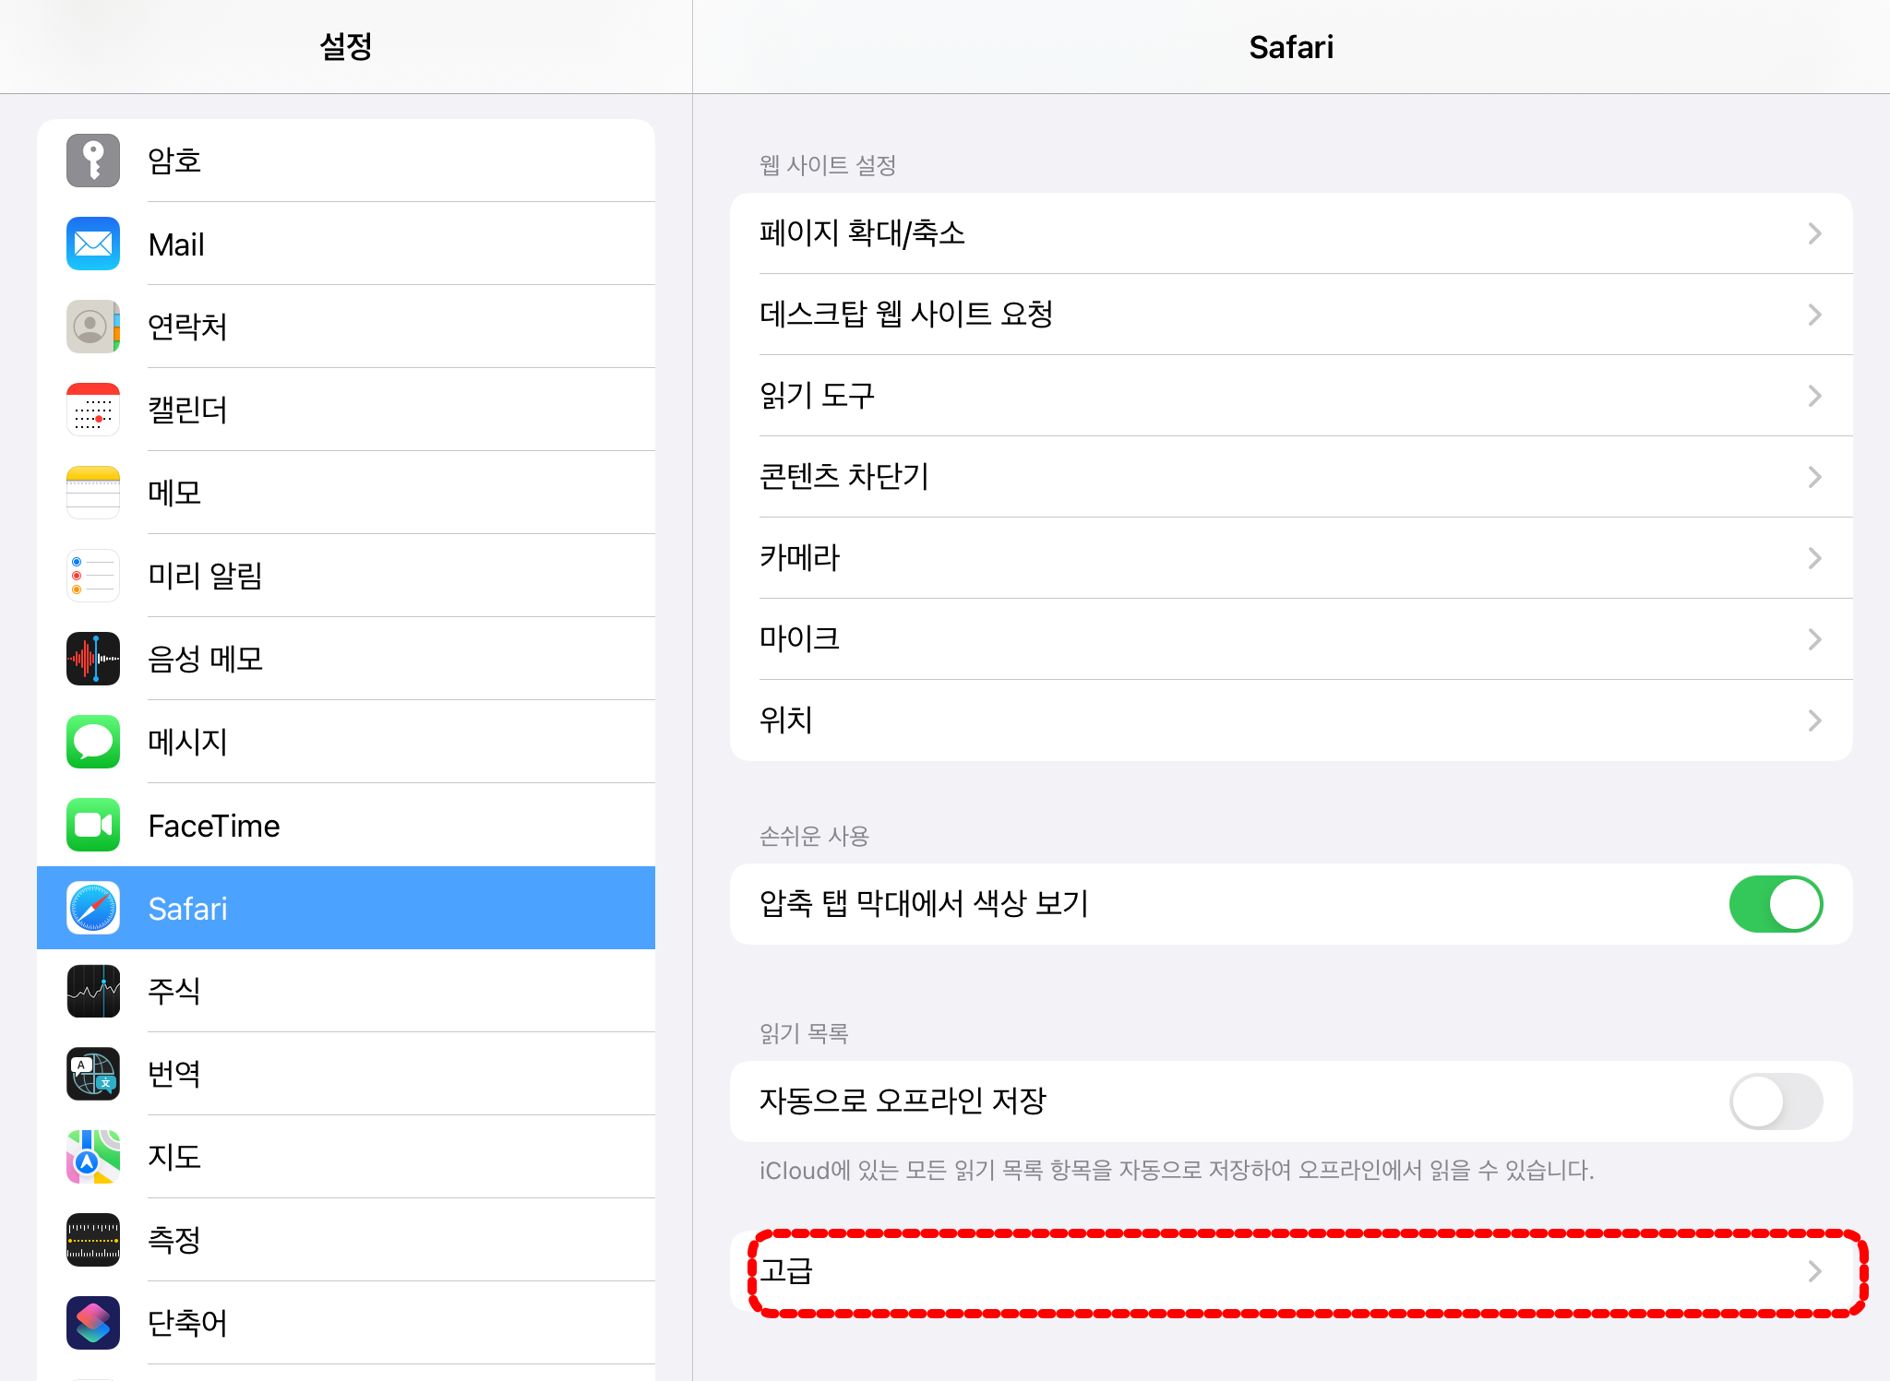1890x1381 pixels.
Task: Enable the 자동으로 오프라인 저장 switch
Action: [1775, 1101]
